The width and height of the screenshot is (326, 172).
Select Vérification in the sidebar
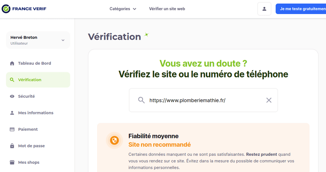(x=38, y=80)
